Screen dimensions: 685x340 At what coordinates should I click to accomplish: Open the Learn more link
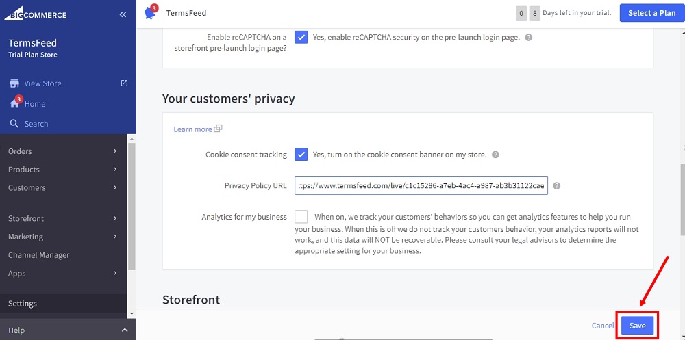[x=192, y=129]
